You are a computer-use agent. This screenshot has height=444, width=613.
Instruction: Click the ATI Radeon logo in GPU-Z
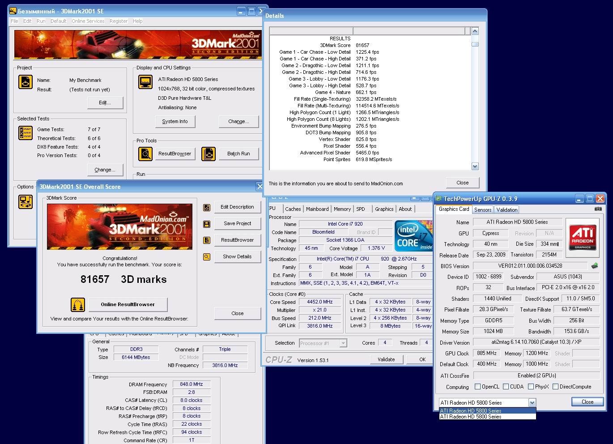tap(583, 238)
